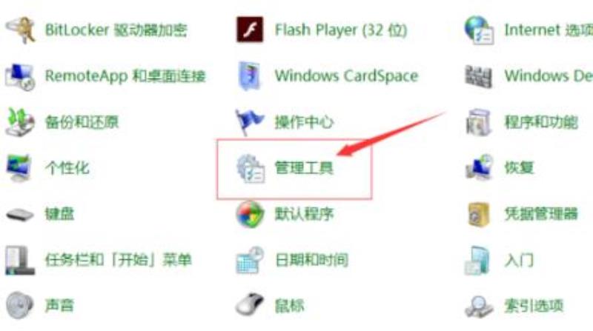Open the 恢复 link
The image size is (593, 331).
point(519,167)
